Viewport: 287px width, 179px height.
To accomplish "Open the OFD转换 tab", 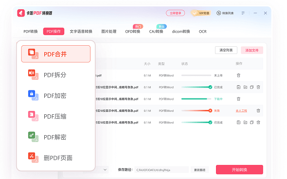I will click(x=133, y=32).
